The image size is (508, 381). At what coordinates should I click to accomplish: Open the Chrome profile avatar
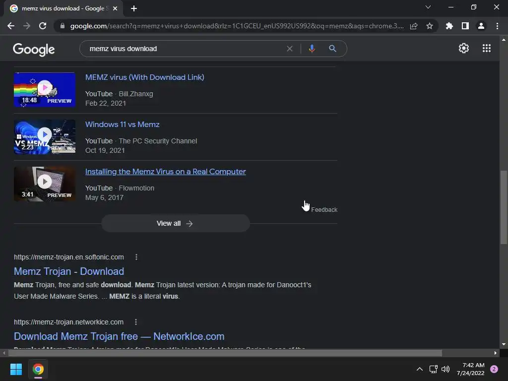click(x=481, y=26)
